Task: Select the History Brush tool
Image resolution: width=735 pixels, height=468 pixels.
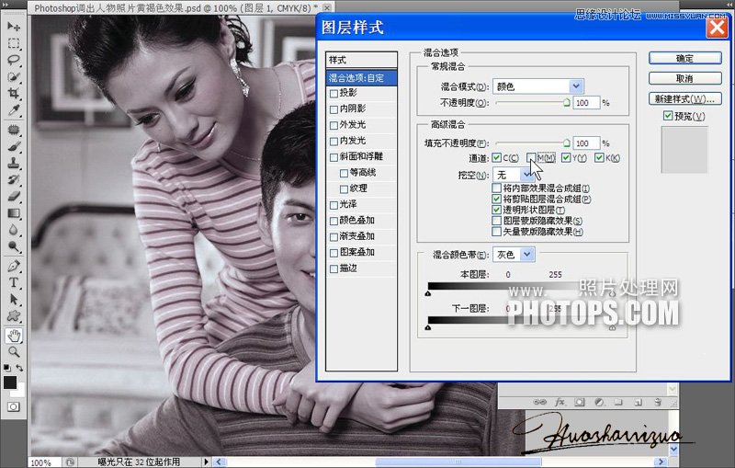Action: (x=14, y=179)
